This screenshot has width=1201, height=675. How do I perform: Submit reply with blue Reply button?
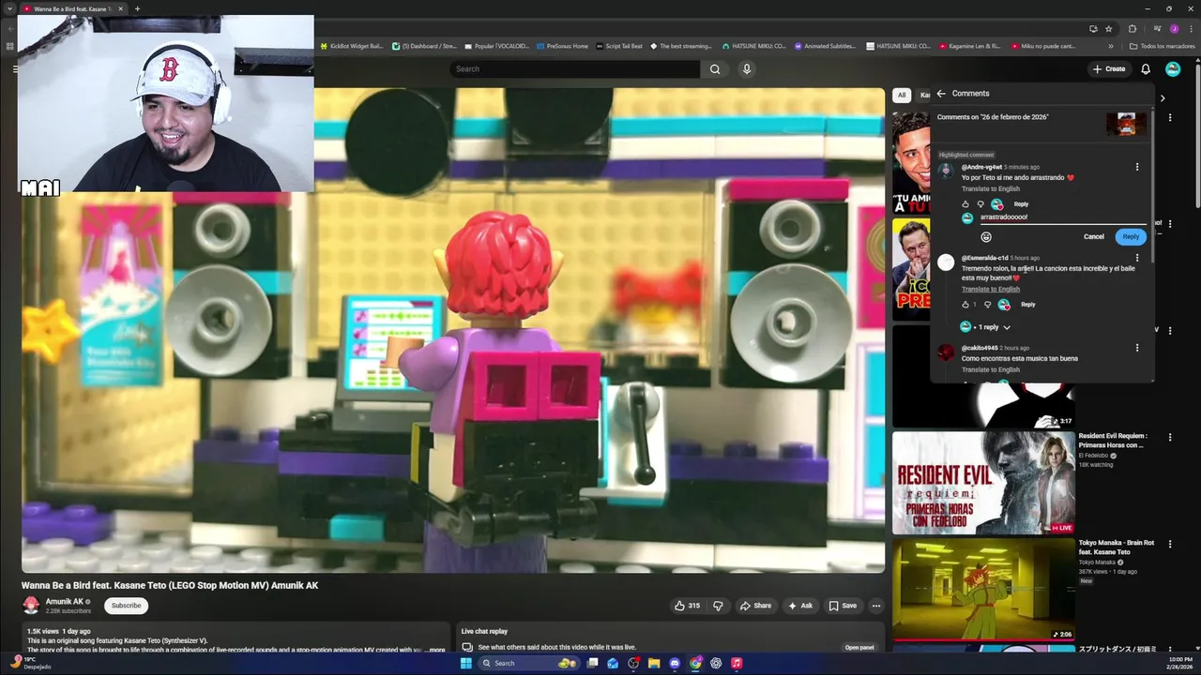1131,236
